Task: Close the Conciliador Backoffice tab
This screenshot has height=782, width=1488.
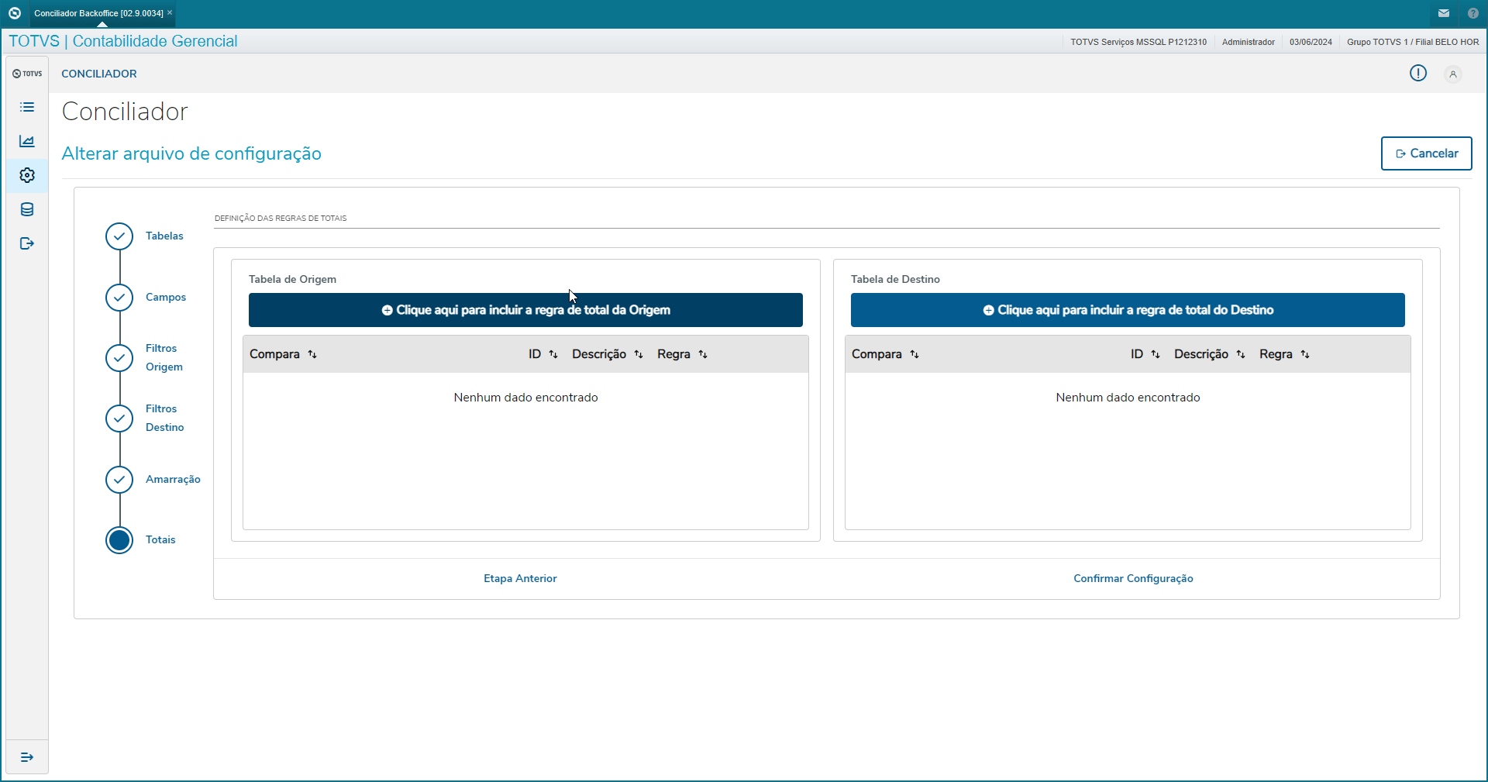Action: (170, 12)
